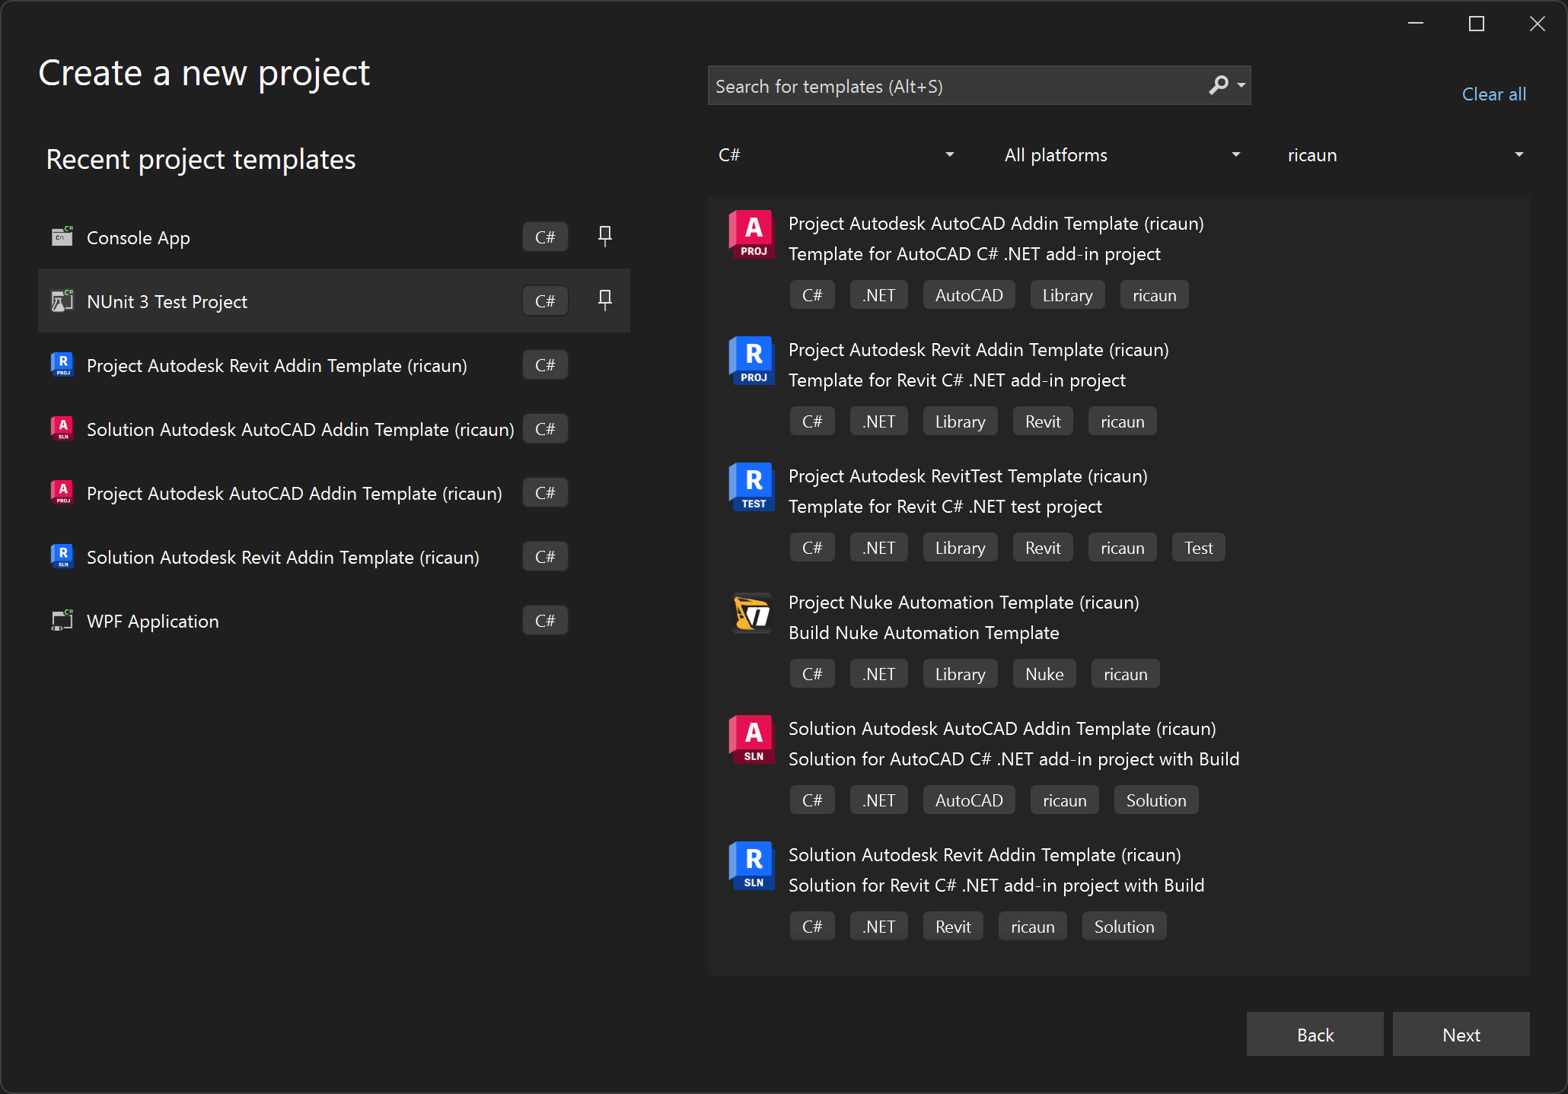Click the Revit SLN template icon
This screenshot has height=1094, width=1568.
[752, 866]
